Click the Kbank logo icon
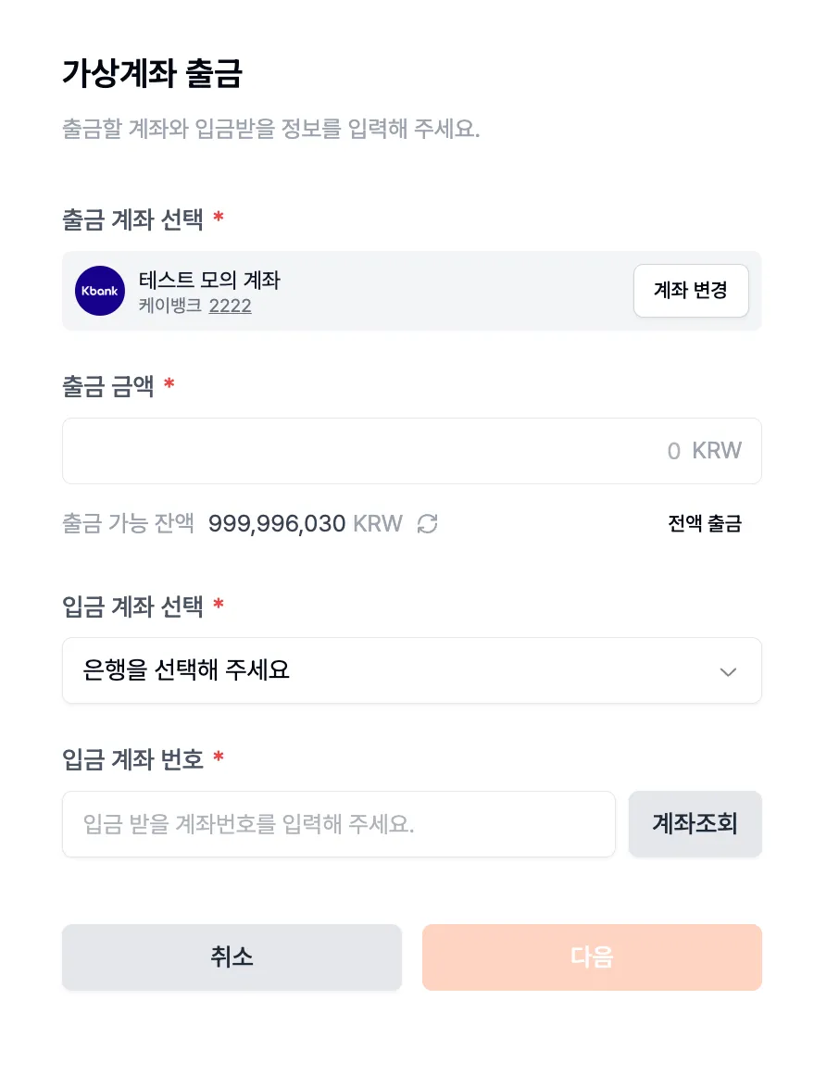This screenshot has height=1076, width=839. [x=100, y=291]
